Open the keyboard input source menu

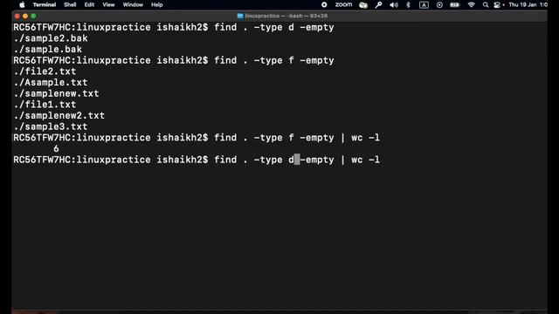(x=424, y=4)
